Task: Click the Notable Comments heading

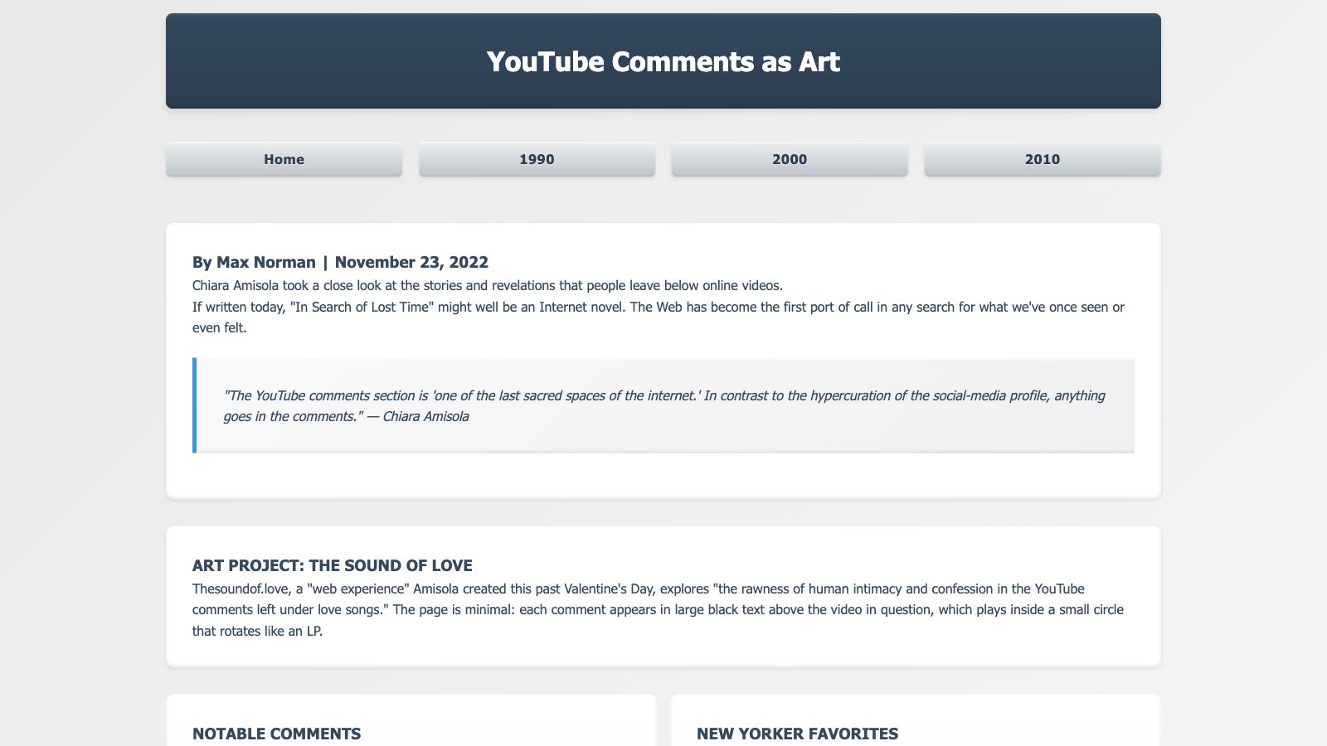Action: click(276, 734)
